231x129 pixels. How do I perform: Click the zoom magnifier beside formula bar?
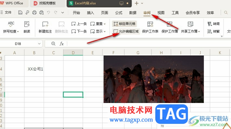point(53,44)
